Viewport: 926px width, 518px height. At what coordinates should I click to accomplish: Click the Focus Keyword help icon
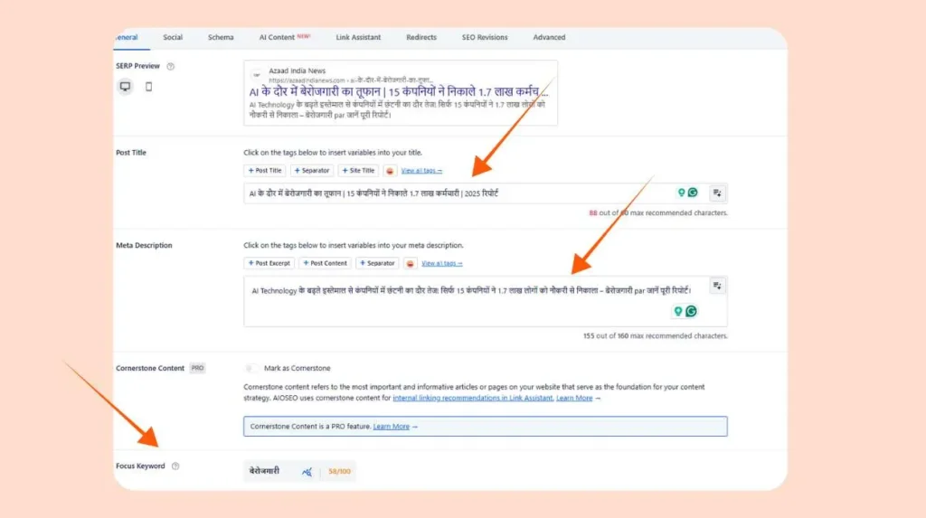coord(175,466)
